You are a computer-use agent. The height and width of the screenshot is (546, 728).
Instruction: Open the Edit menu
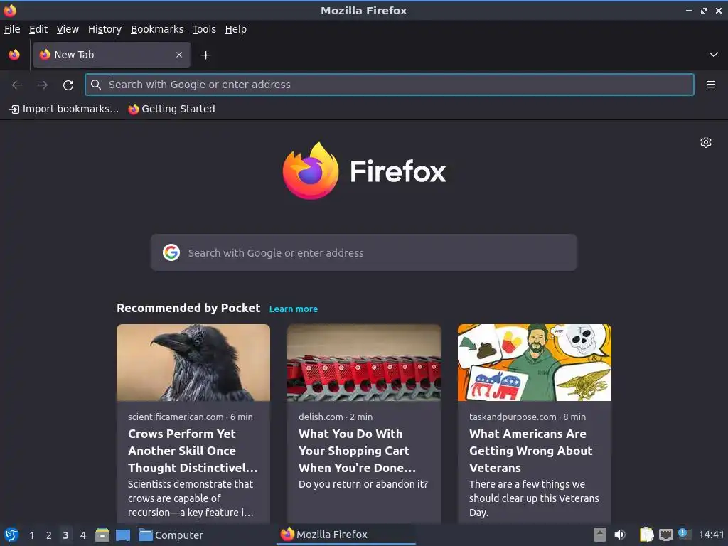(38, 29)
